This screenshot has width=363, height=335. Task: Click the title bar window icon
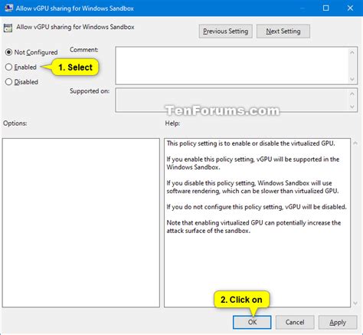click(8, 8)
